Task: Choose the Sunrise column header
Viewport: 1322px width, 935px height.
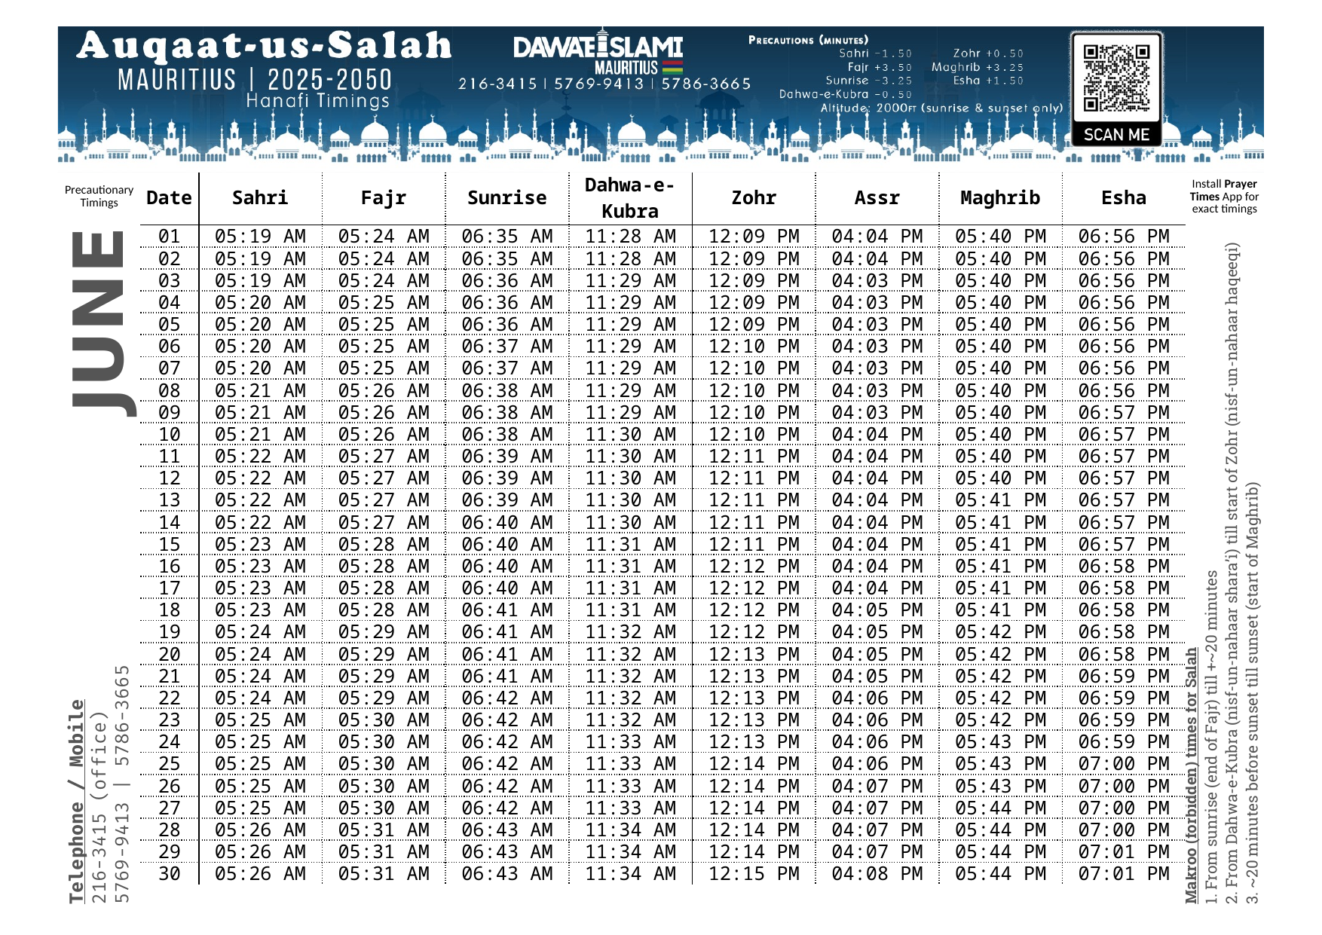Action: [506, 198]
